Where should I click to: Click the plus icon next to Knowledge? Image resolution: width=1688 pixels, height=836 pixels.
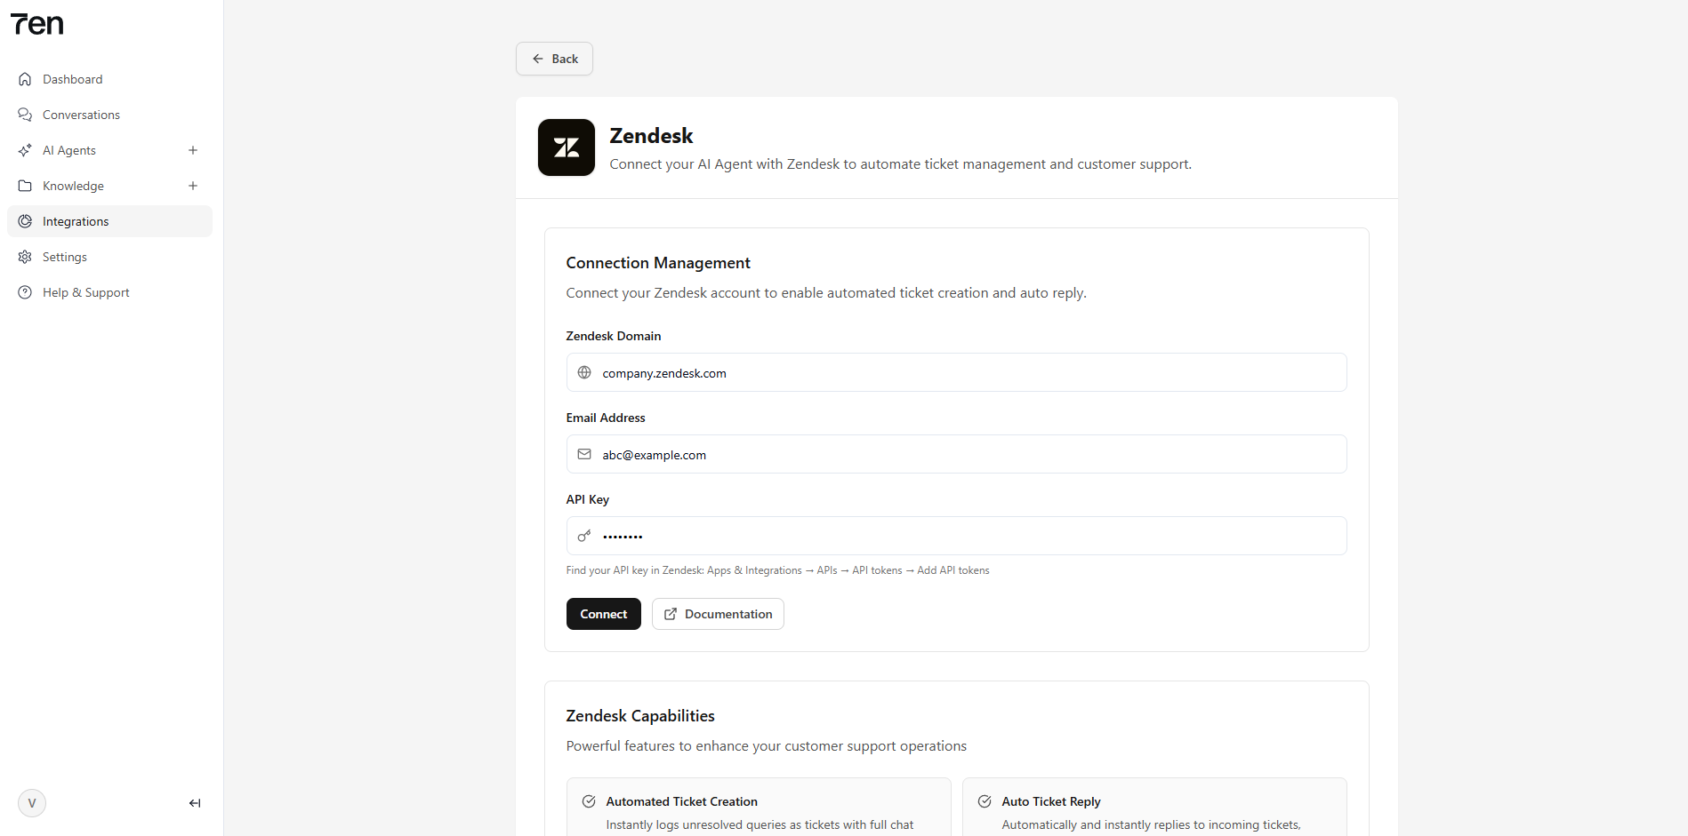tap(193, 186)
